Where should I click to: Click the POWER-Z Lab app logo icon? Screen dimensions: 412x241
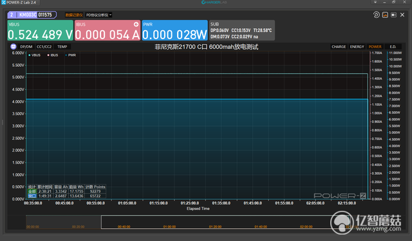3,3
